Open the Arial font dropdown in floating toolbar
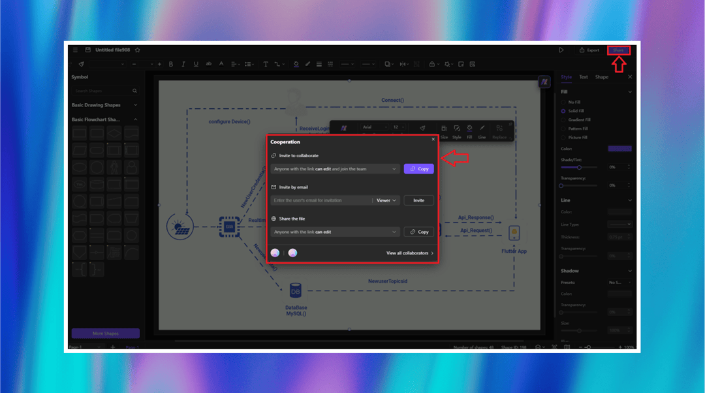 tap(375, 128)
